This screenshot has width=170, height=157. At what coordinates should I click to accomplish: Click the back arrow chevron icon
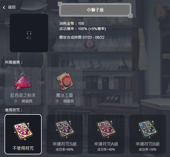coord(4,7)
